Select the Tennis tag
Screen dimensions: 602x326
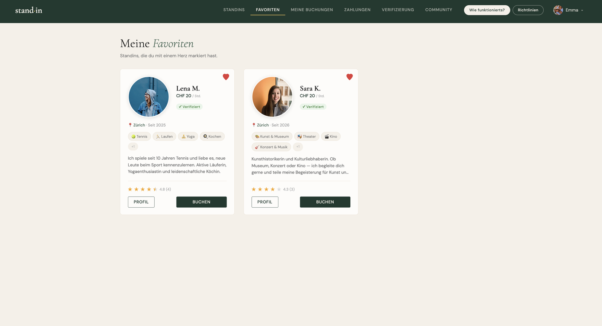click(x=139, y=136)
